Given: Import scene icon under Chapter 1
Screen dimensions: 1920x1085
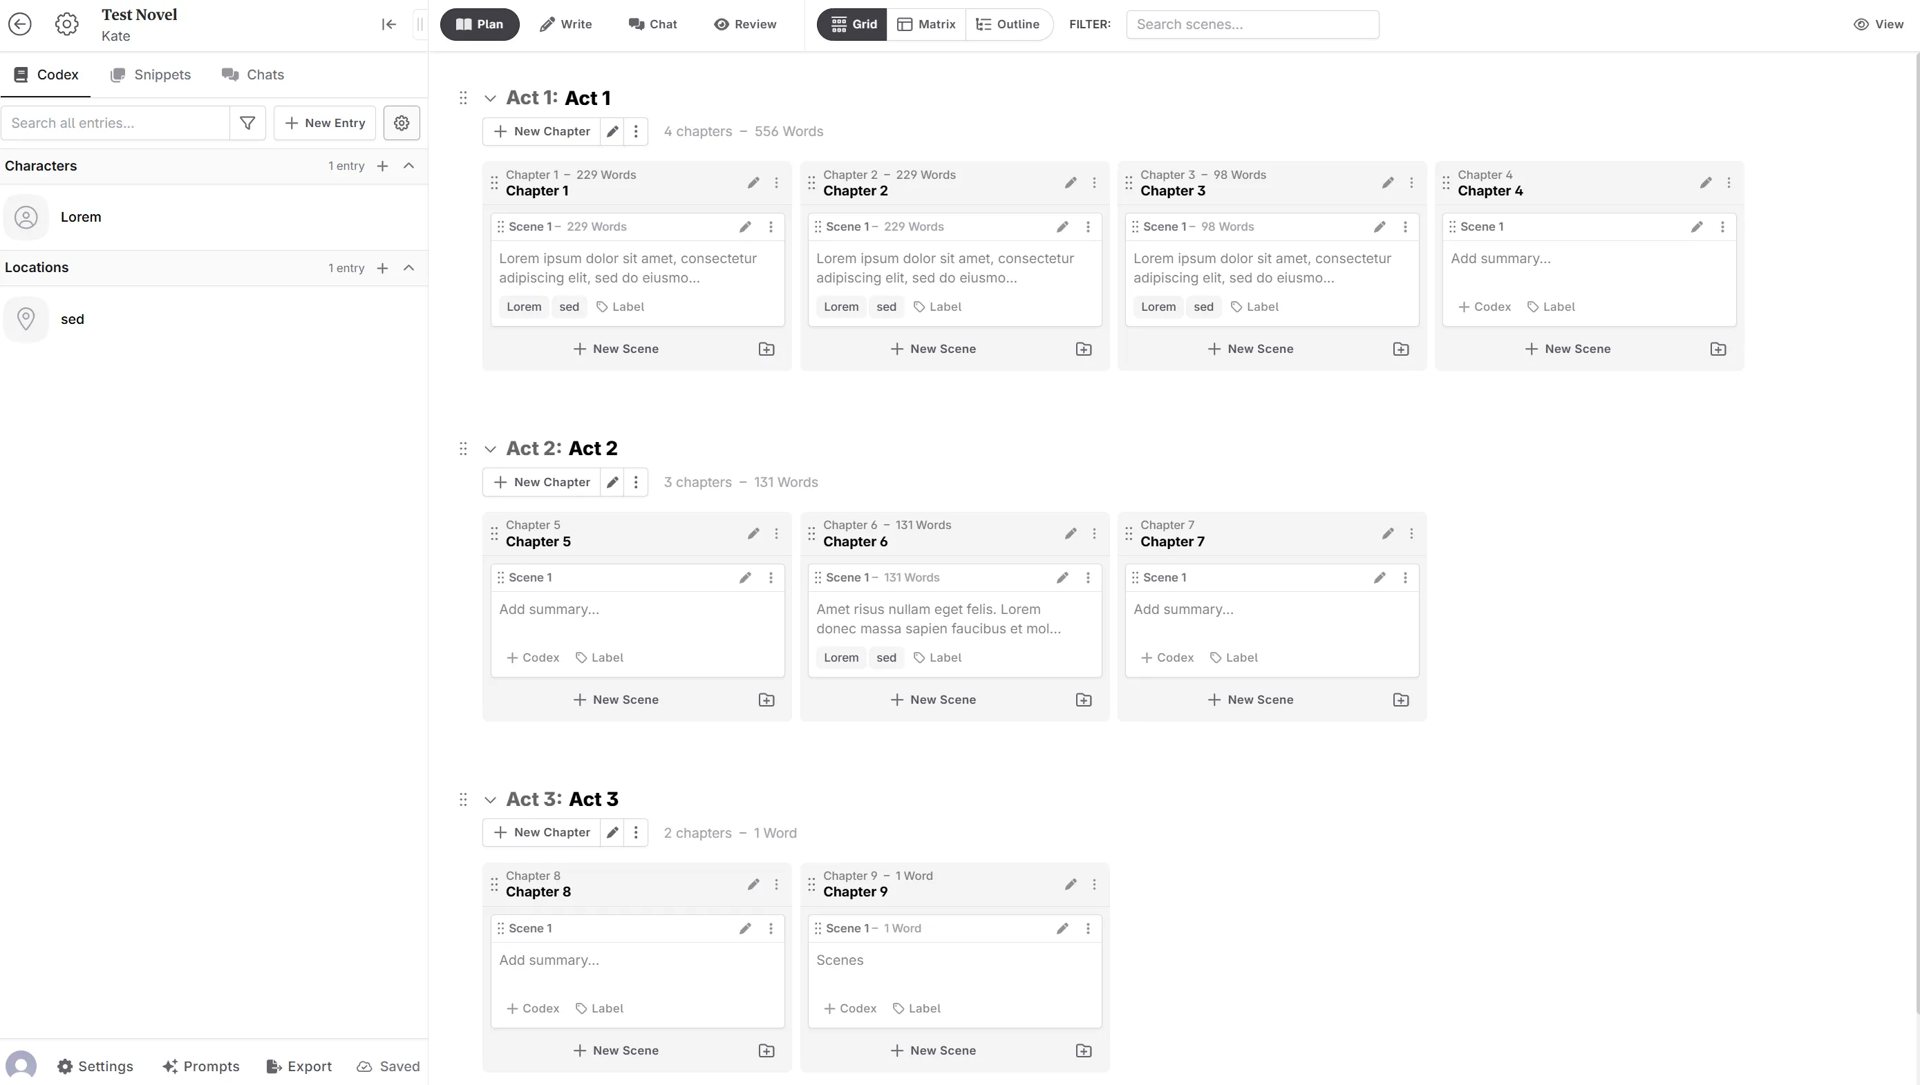Looking at the screenshot, I should [766, 349].
